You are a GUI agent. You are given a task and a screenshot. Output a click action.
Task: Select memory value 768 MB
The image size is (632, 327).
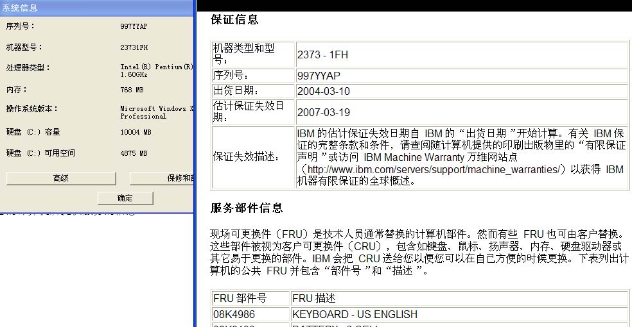click(132, 90)
